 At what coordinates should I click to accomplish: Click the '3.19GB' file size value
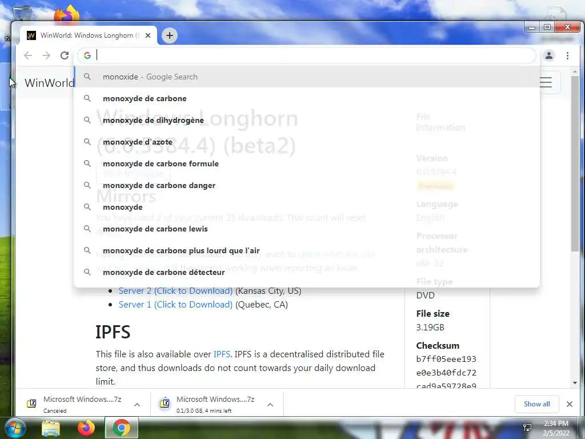click(430, 328)
